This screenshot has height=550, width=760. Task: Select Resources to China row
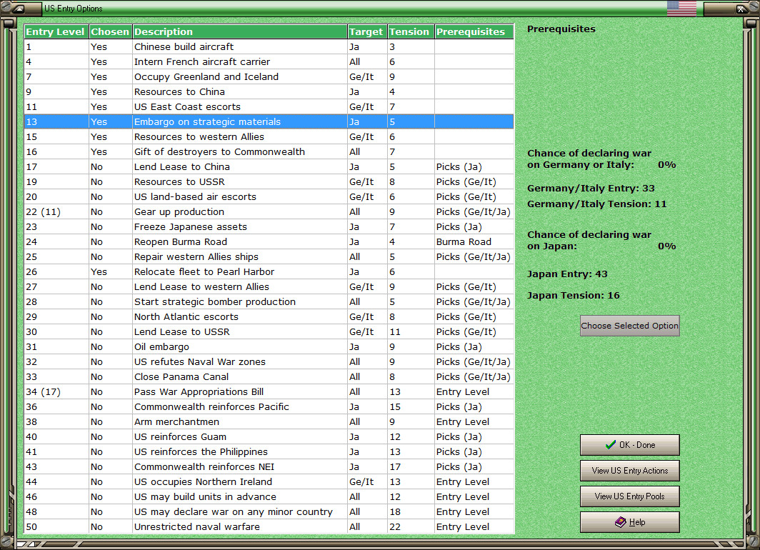269,91
